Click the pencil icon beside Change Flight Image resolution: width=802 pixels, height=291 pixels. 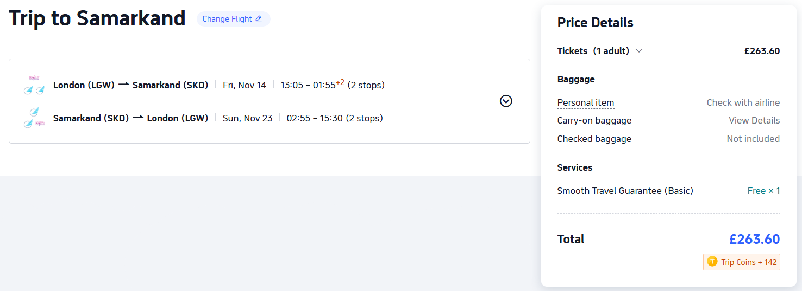(259, 19)
